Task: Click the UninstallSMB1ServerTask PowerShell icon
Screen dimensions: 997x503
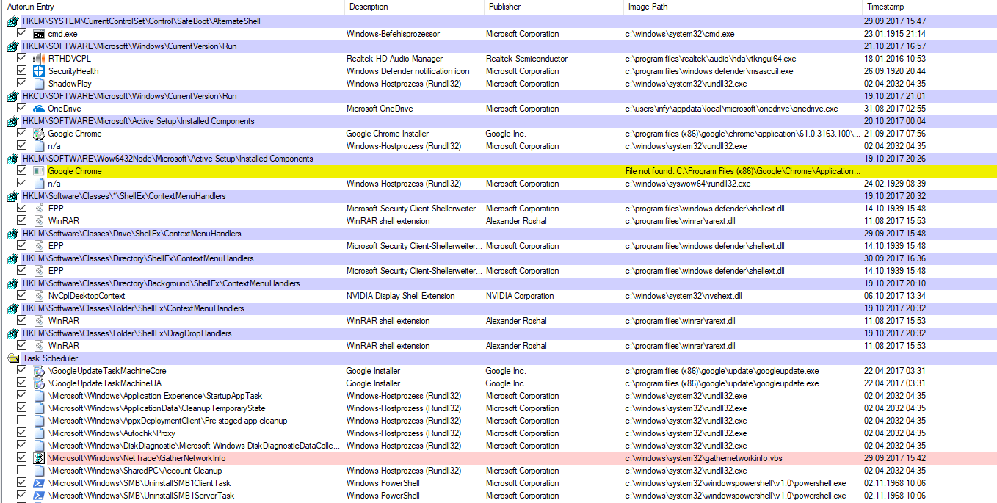Action: pyautogui.click(x=39, y=496)
